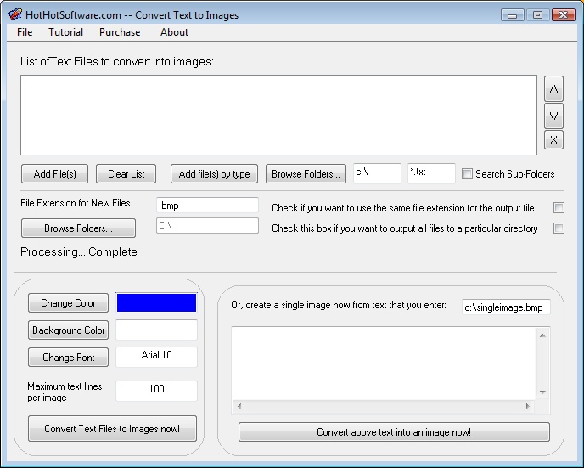
Task: Click the 'Maximum text lines per image' label
Action: pyautogui.click(x=65, y=392)
